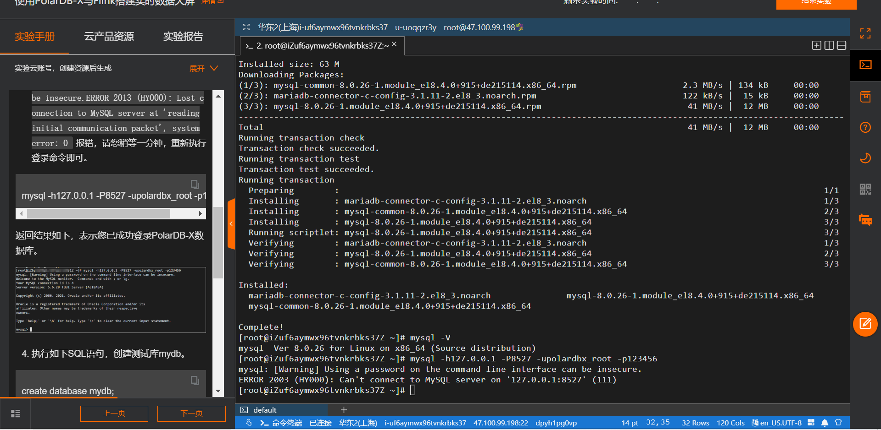Image resolution: width=881 pixels, height=430 pixels.
Task: Open the table of contents list icon
Action: [16, 414]
